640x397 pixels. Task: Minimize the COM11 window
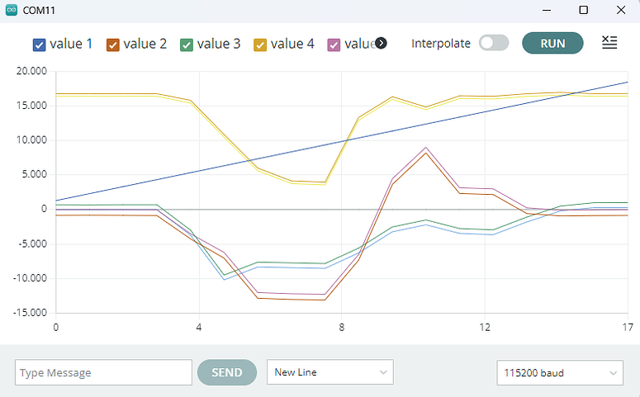pos(547,10)
